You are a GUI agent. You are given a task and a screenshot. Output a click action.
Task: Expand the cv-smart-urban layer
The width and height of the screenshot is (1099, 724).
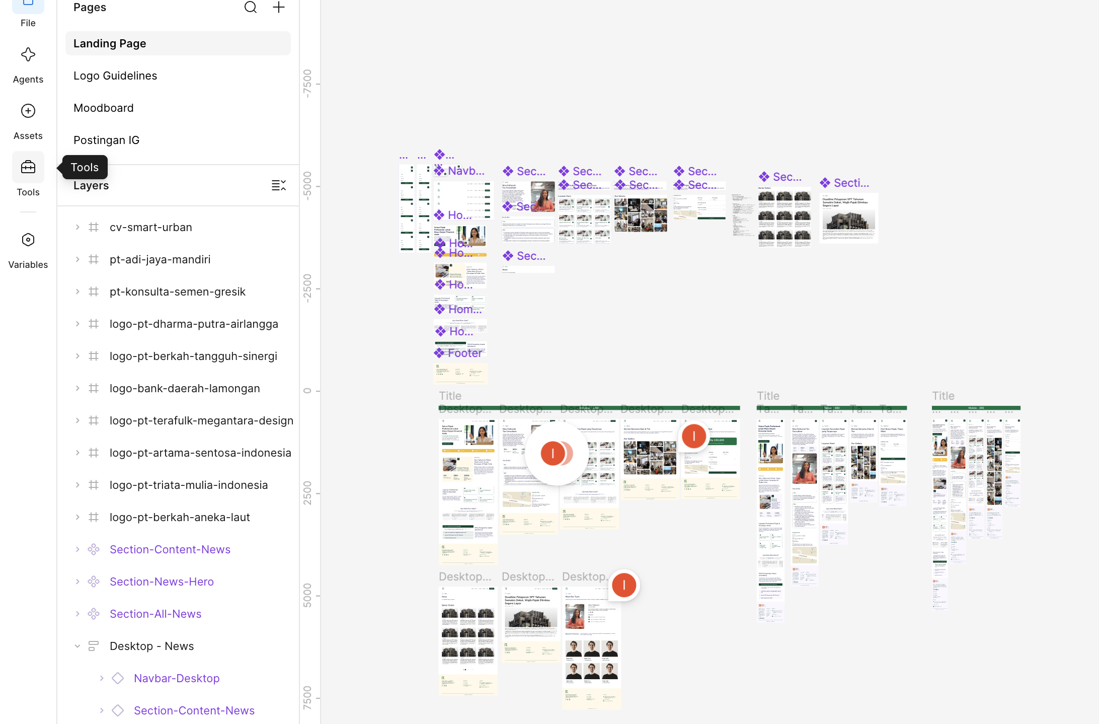[x=77, y=228]
